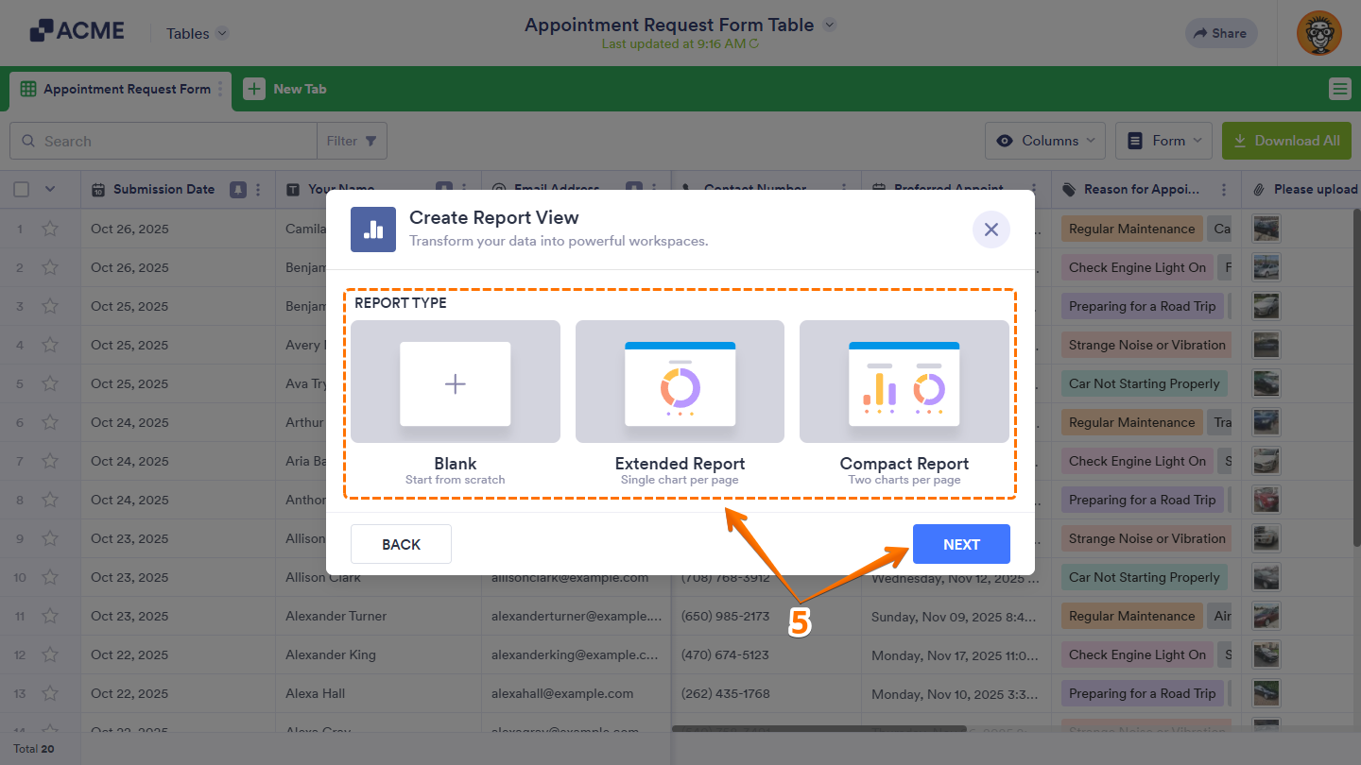This screenshot has height=765, width=1361.
Task: Star row 6
Action: pyautogui.click(x=50, y=422)
